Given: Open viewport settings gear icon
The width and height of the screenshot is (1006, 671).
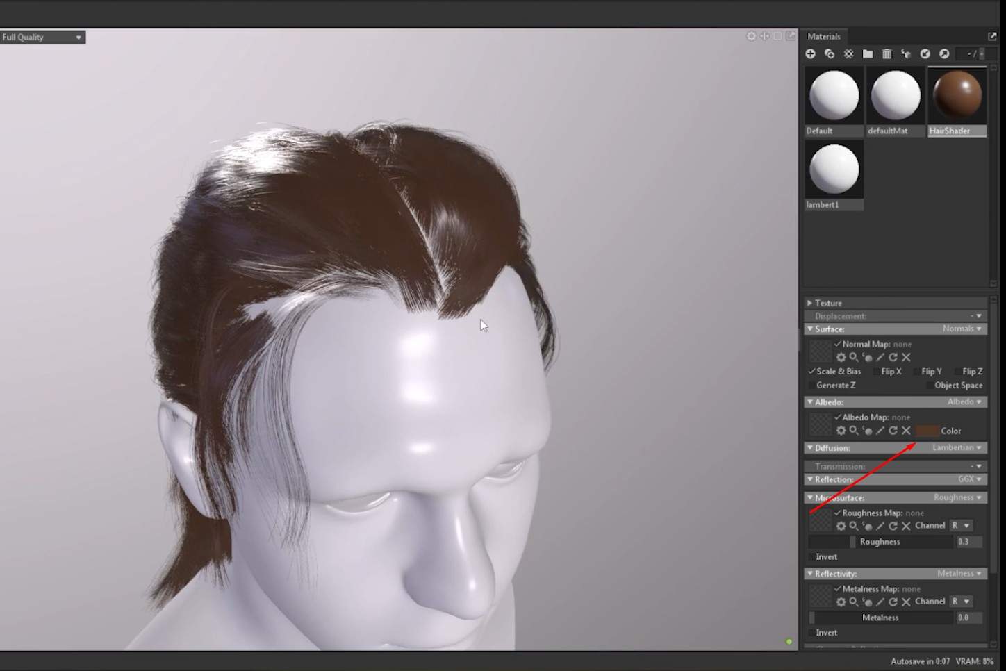Looking at the screenshot, I should click(751, 36).
